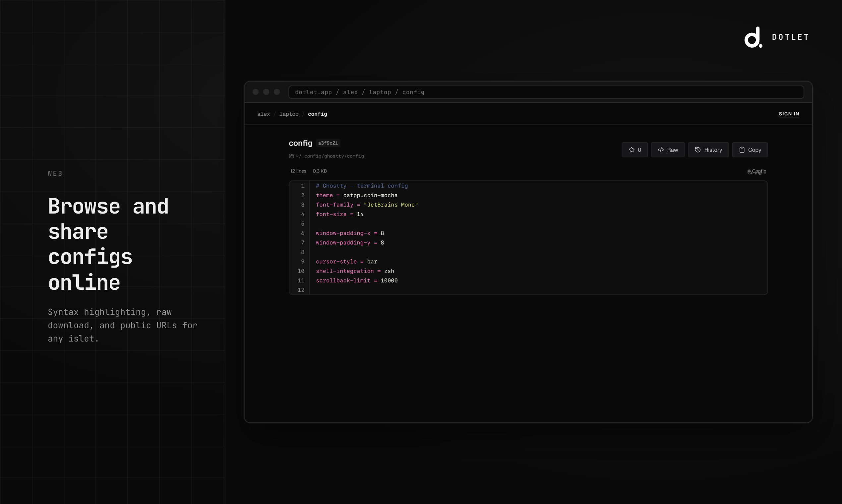Click the "# Ghostty — terminal config" comment line
842x504 pixels.
click(x=362, y=186)
